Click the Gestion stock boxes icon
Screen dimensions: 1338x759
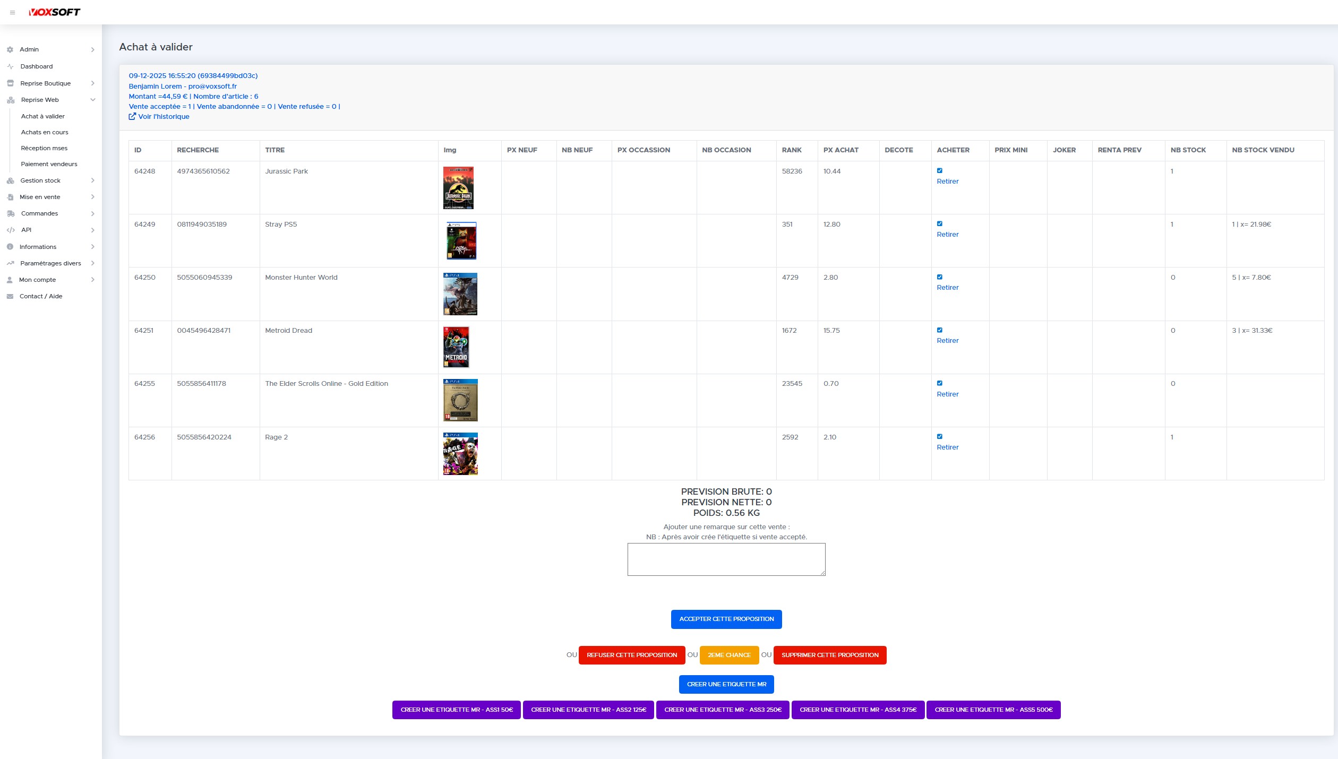[10, 180]
